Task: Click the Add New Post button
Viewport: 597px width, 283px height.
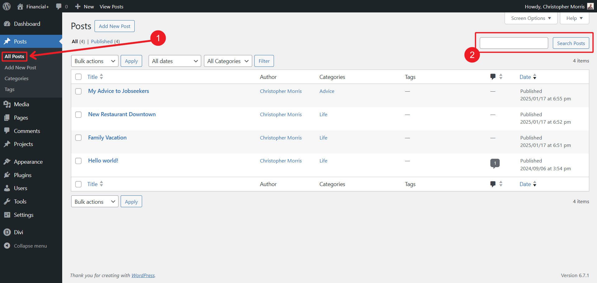Action: tap(114, 26)
